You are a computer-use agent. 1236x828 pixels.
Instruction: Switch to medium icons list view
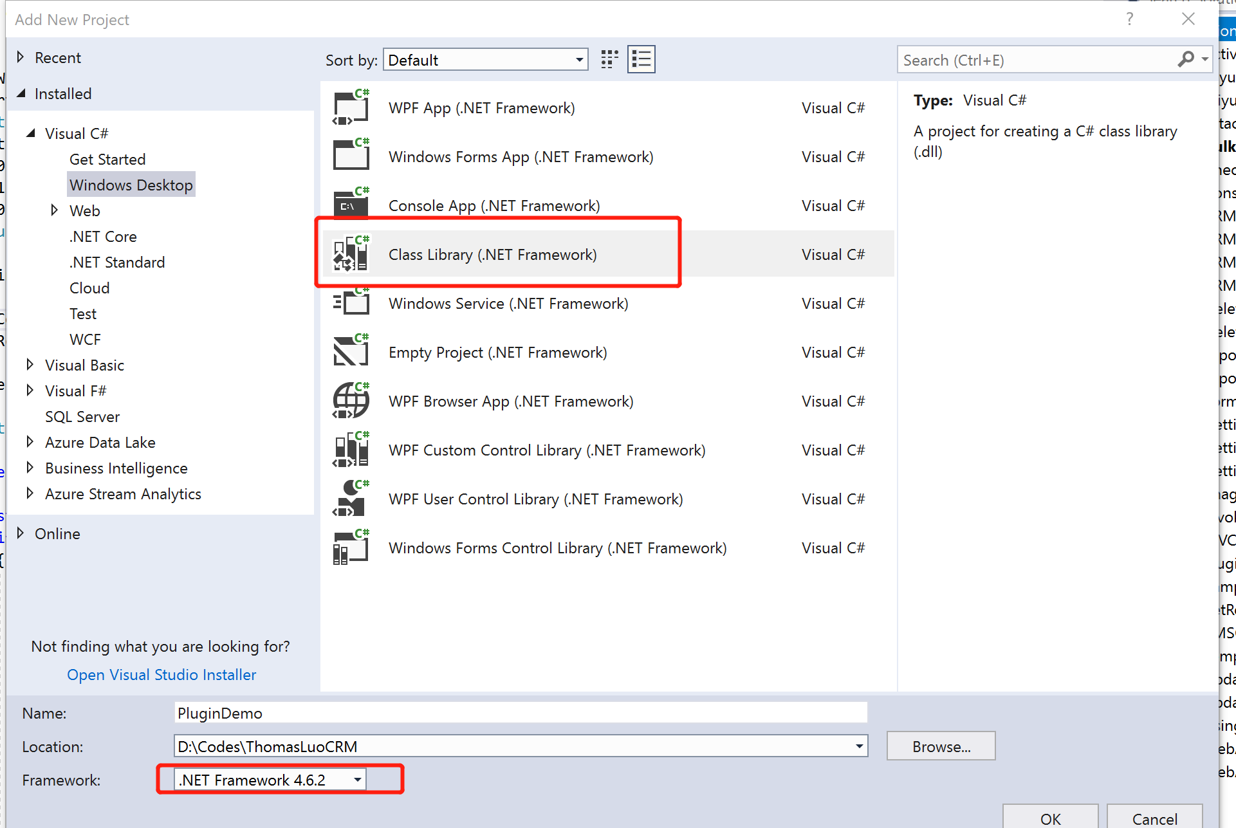[x=641, y=59]
